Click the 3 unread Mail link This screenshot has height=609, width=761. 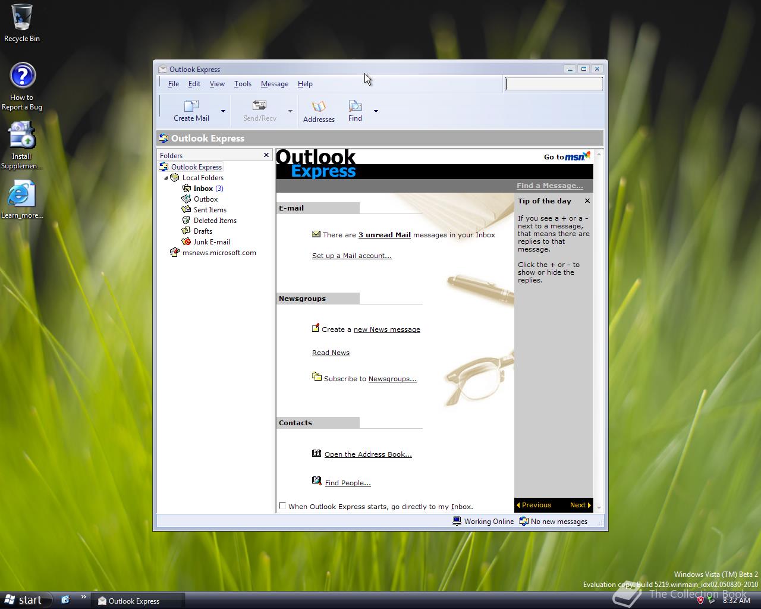tap(384, 235)
